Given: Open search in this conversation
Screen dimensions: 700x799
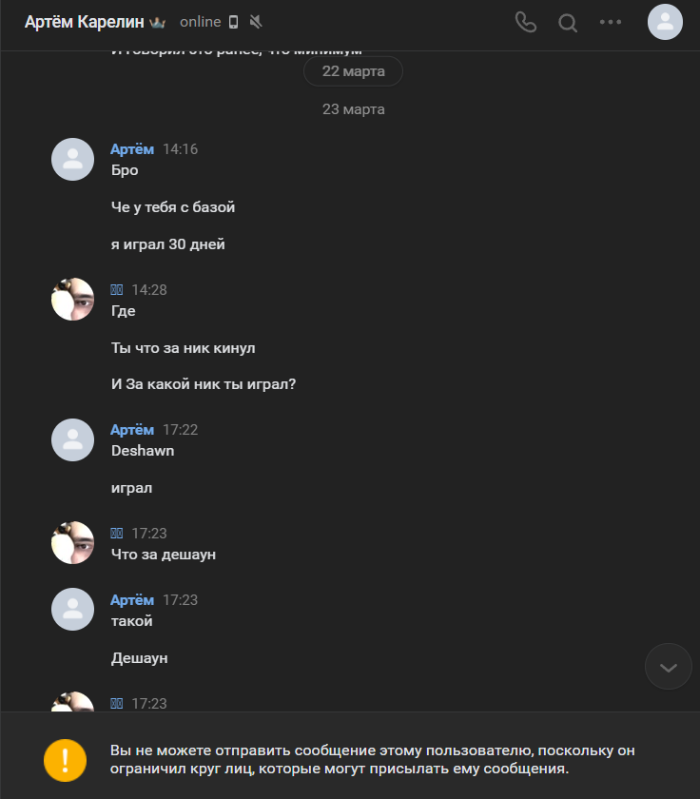Looking at the screenshot, I should click(x=568, y=23).
